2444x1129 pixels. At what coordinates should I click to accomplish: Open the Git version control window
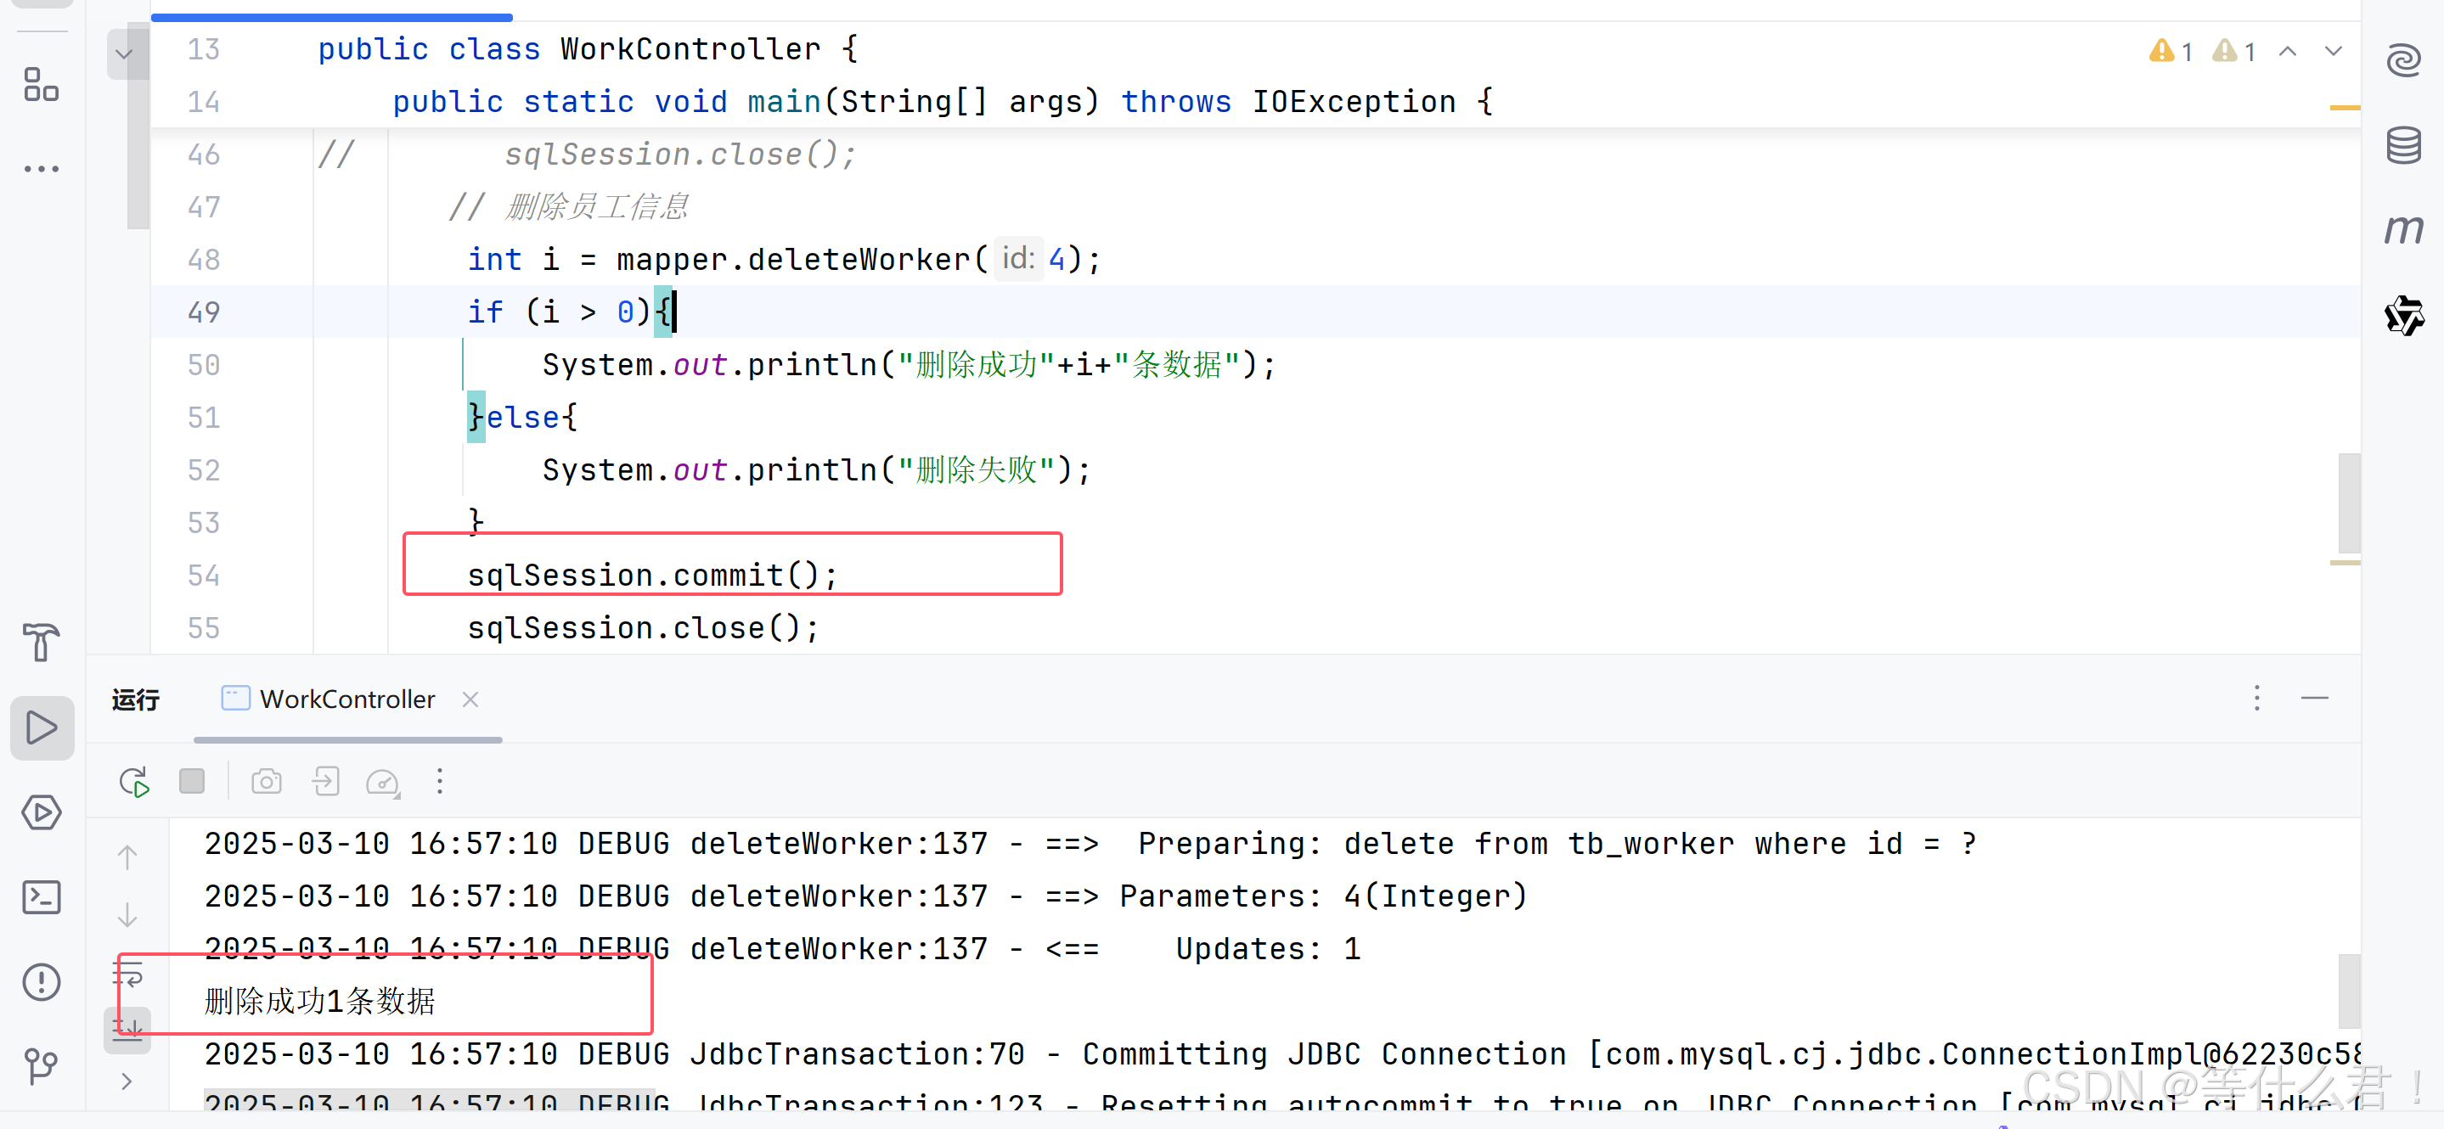coord(41,1065)
